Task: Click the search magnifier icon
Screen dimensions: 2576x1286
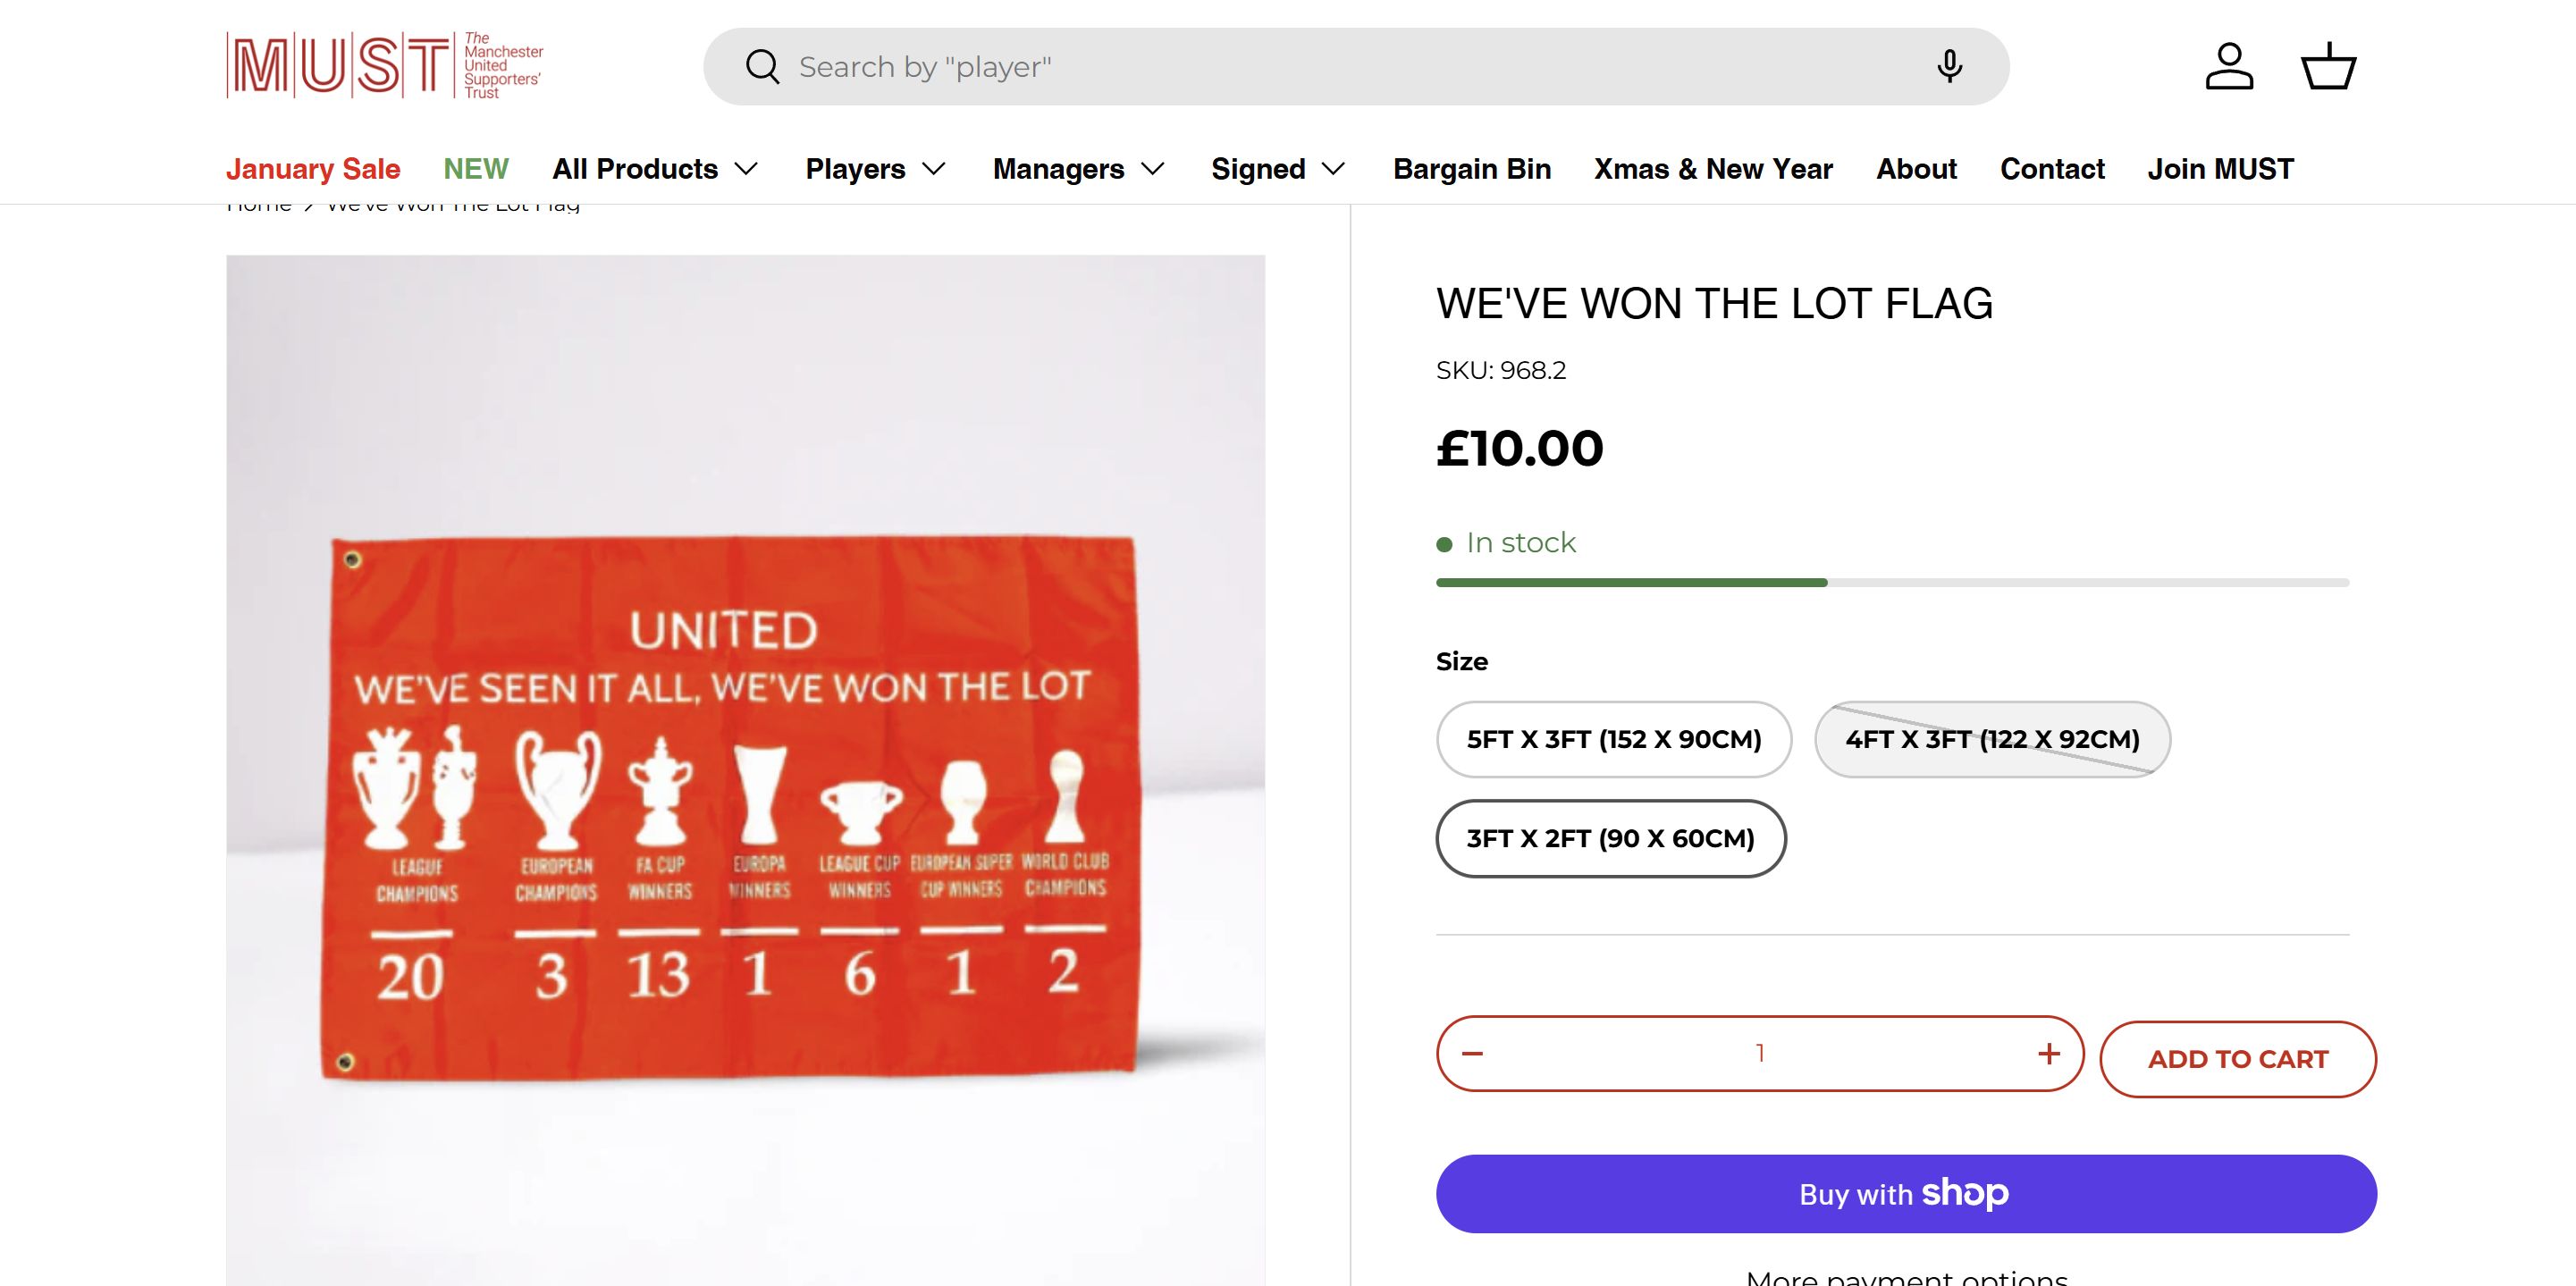Action: [762, 67]
